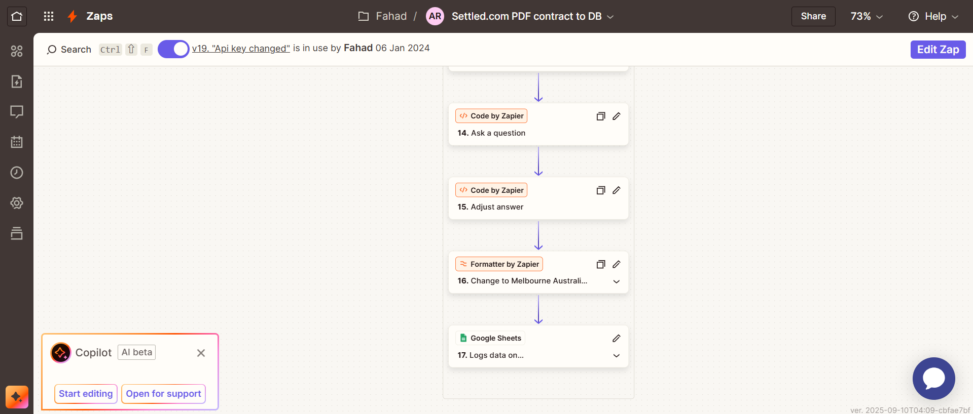Click edit pencil on Google Sheets step

pyautogui.click(x=616, y=338)
